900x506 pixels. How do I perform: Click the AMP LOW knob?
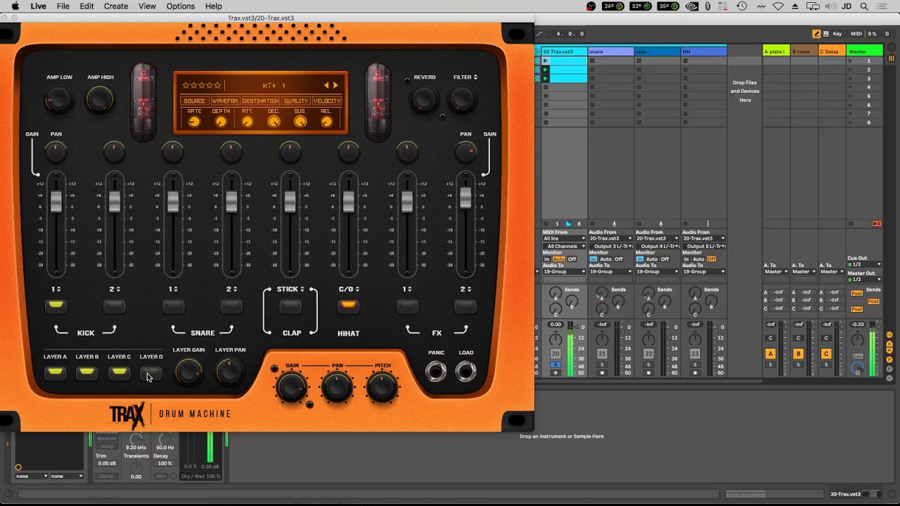pyautogui.click(x=59, y=100)
